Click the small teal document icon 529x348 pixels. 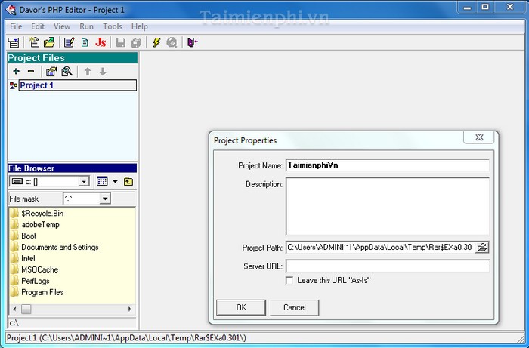85,42
